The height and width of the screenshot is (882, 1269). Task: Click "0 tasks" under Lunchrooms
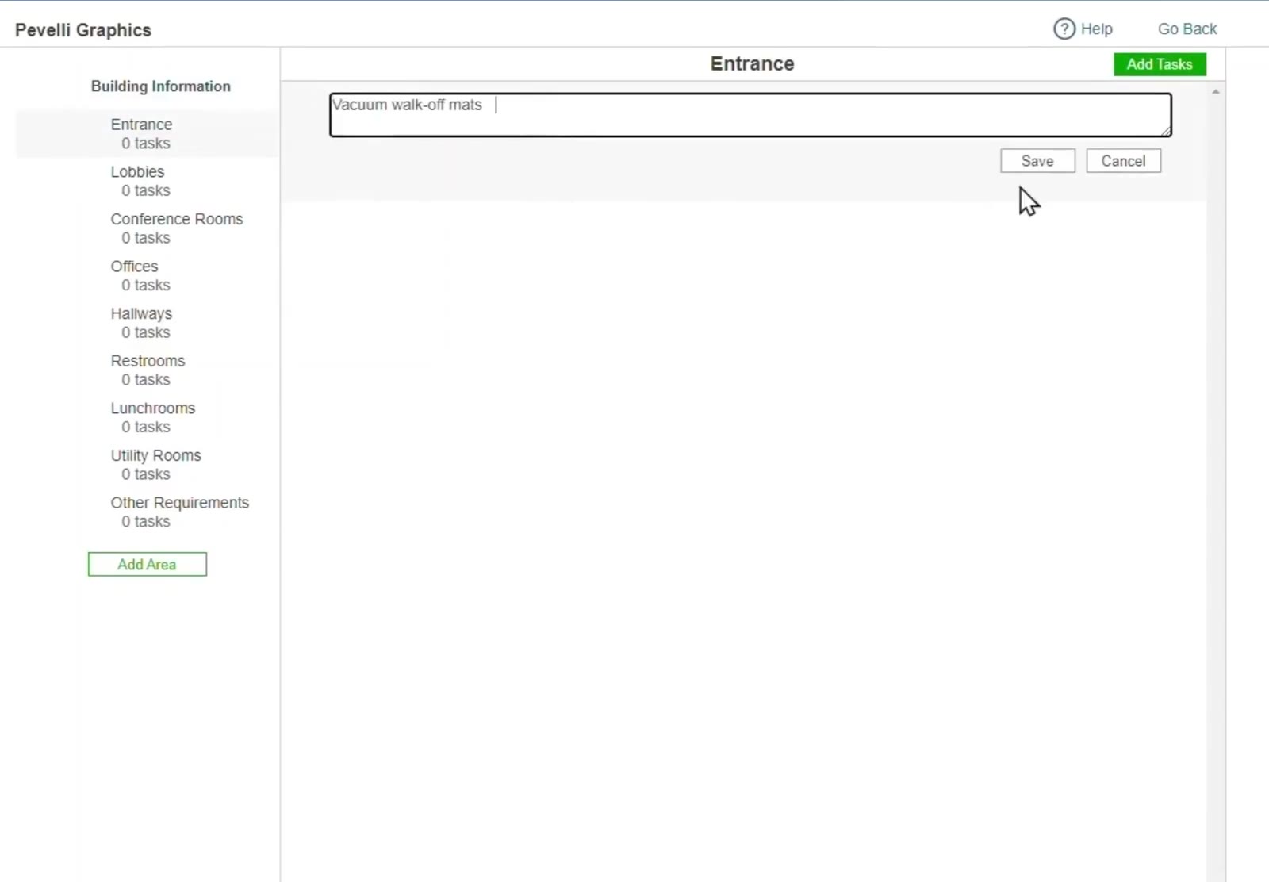146,428
